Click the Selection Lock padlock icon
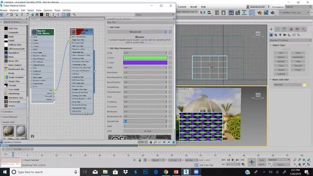This screenshot has width=313, height=176. [x=140, y=160]
